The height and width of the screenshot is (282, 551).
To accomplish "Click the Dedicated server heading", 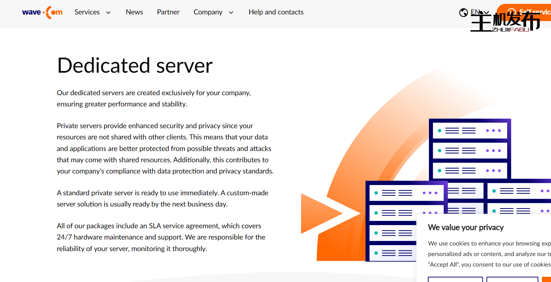I will pyautogui.click(x=135, y=66).
